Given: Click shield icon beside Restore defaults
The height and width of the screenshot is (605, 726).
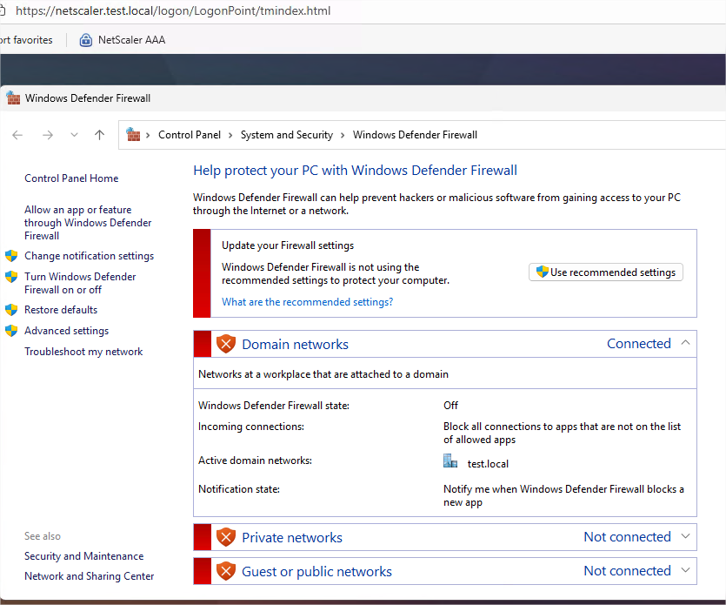Looking at the screenshot, I should [11, 310].
